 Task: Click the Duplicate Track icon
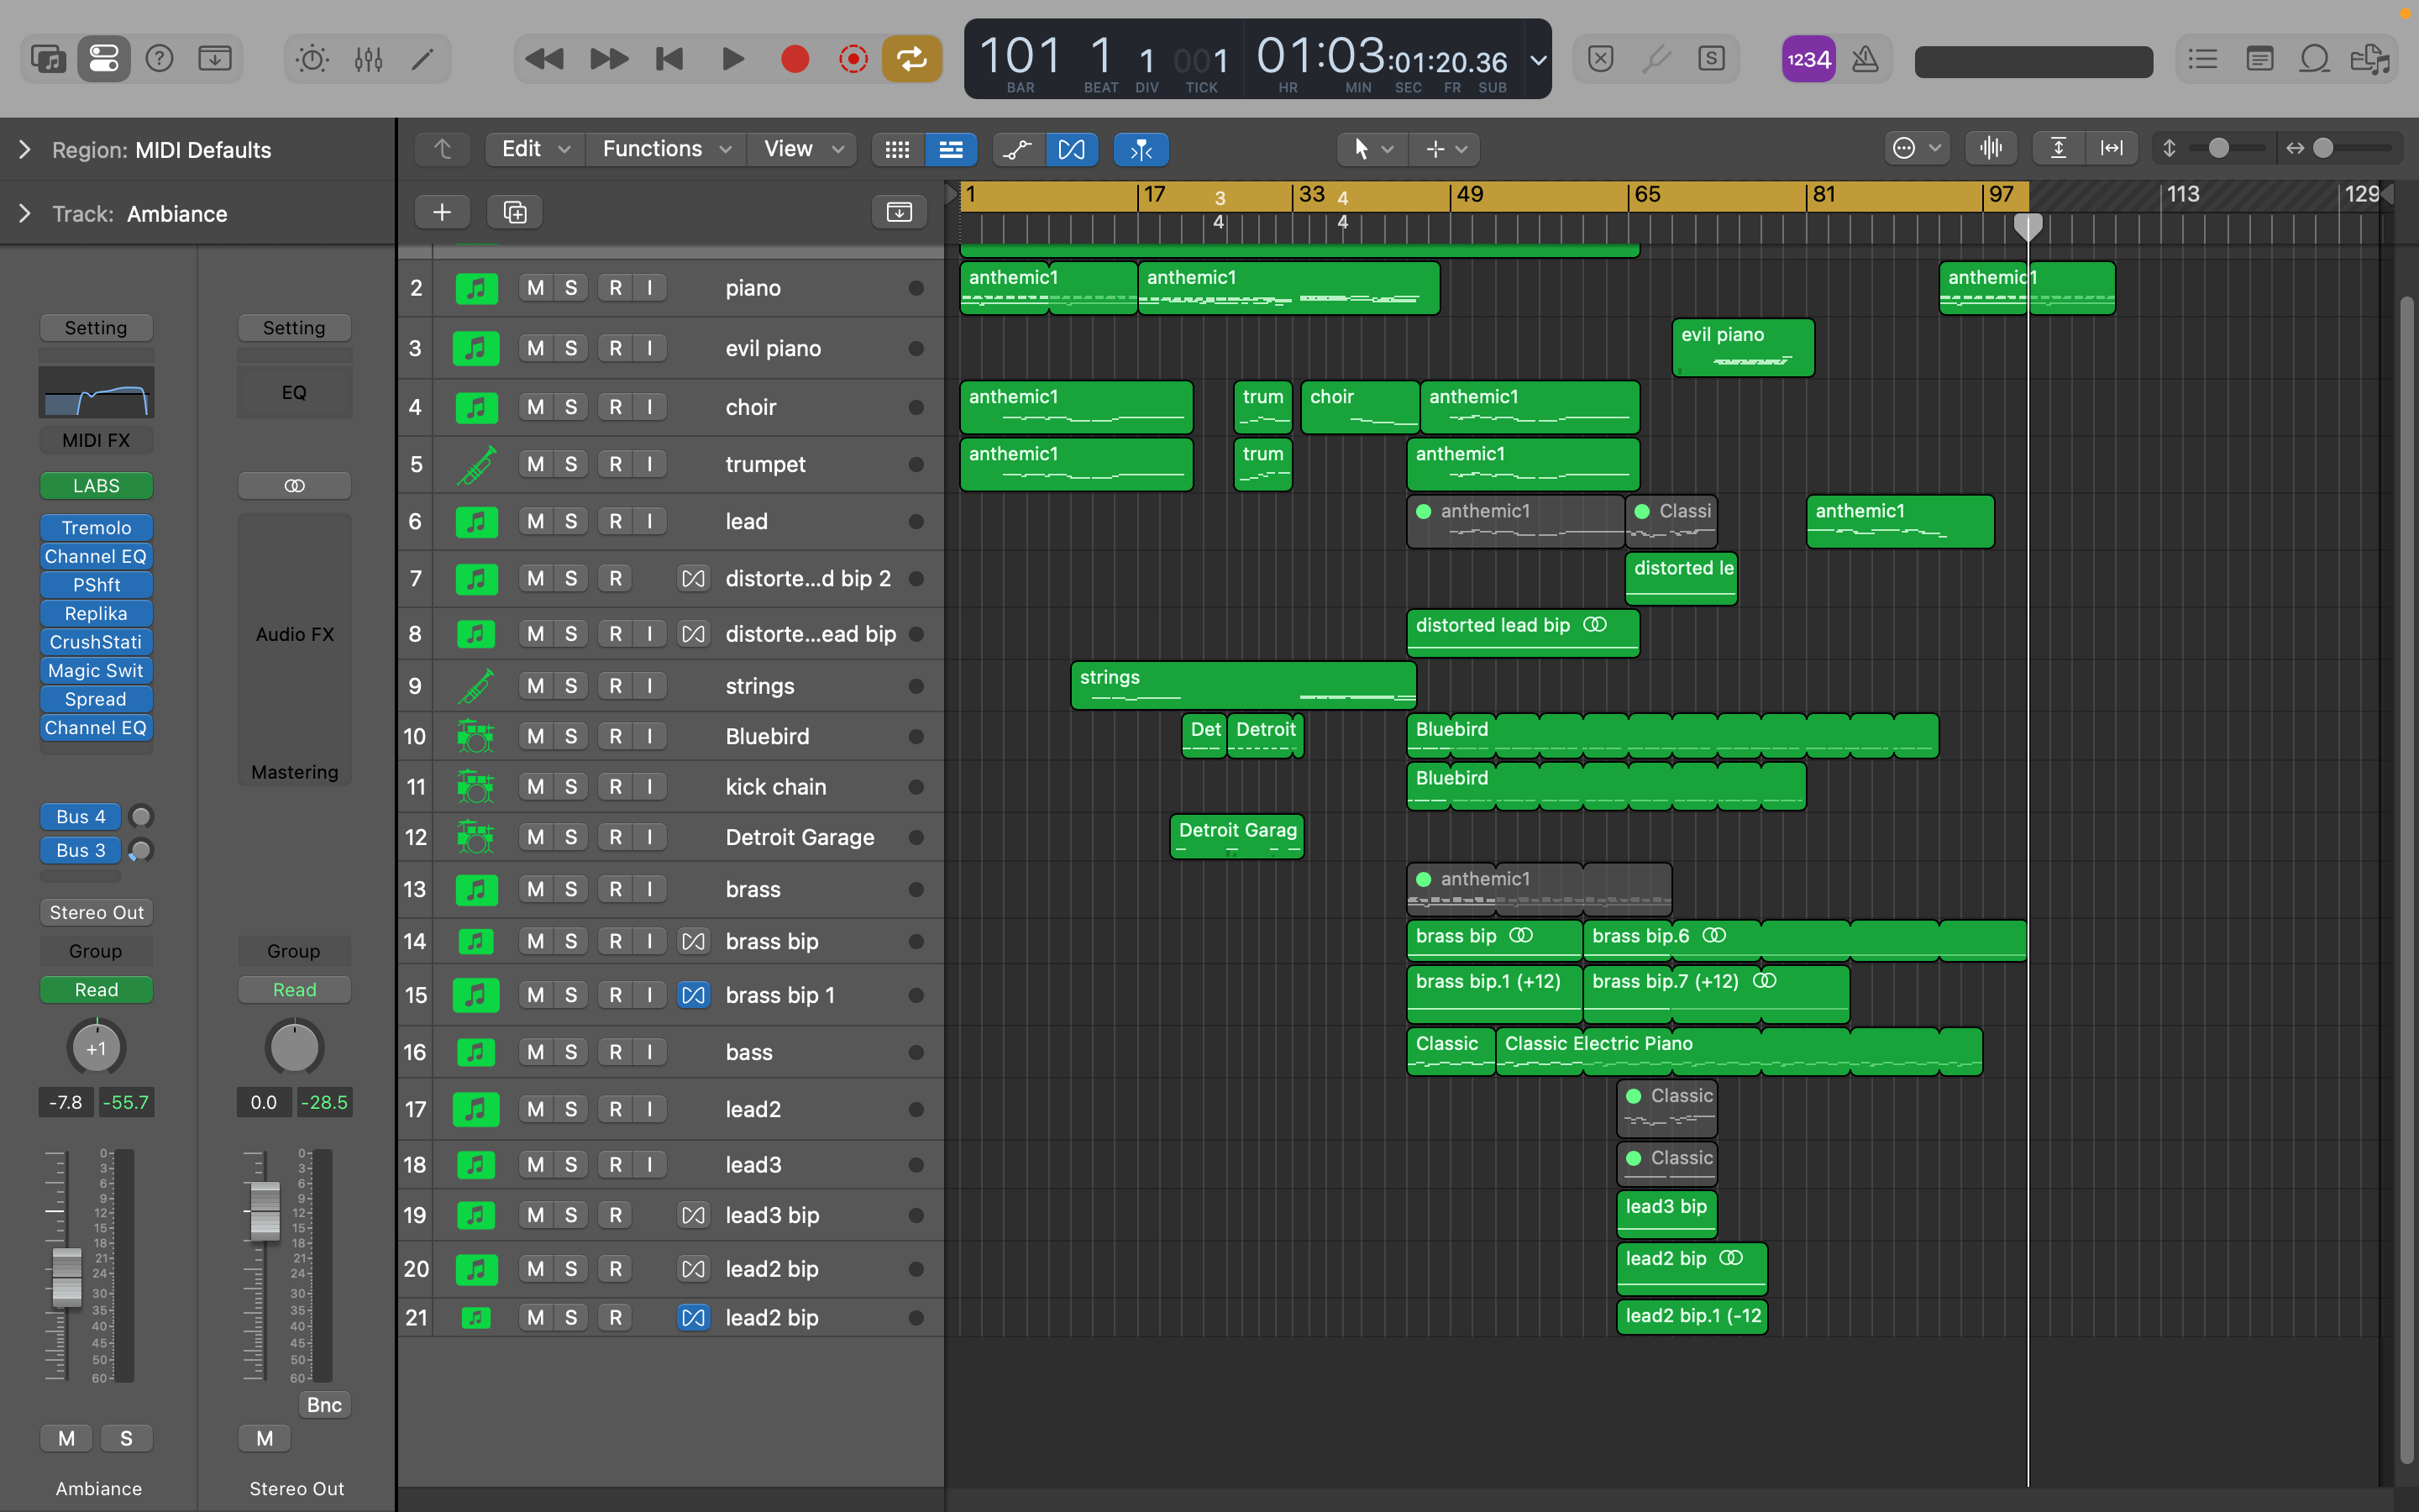[x=515, y=212]
